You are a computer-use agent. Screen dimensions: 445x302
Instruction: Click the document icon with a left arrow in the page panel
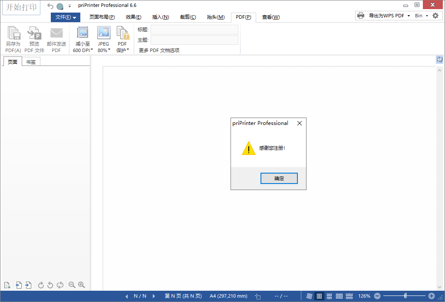(19, 285)
